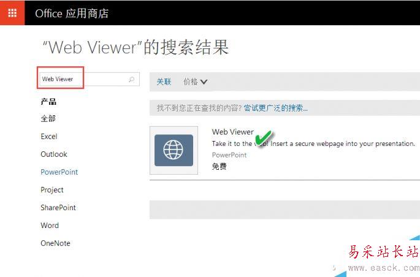This screenshot has height=277, width=420.
Task: Click the 免费 price label
Action: 219,167
